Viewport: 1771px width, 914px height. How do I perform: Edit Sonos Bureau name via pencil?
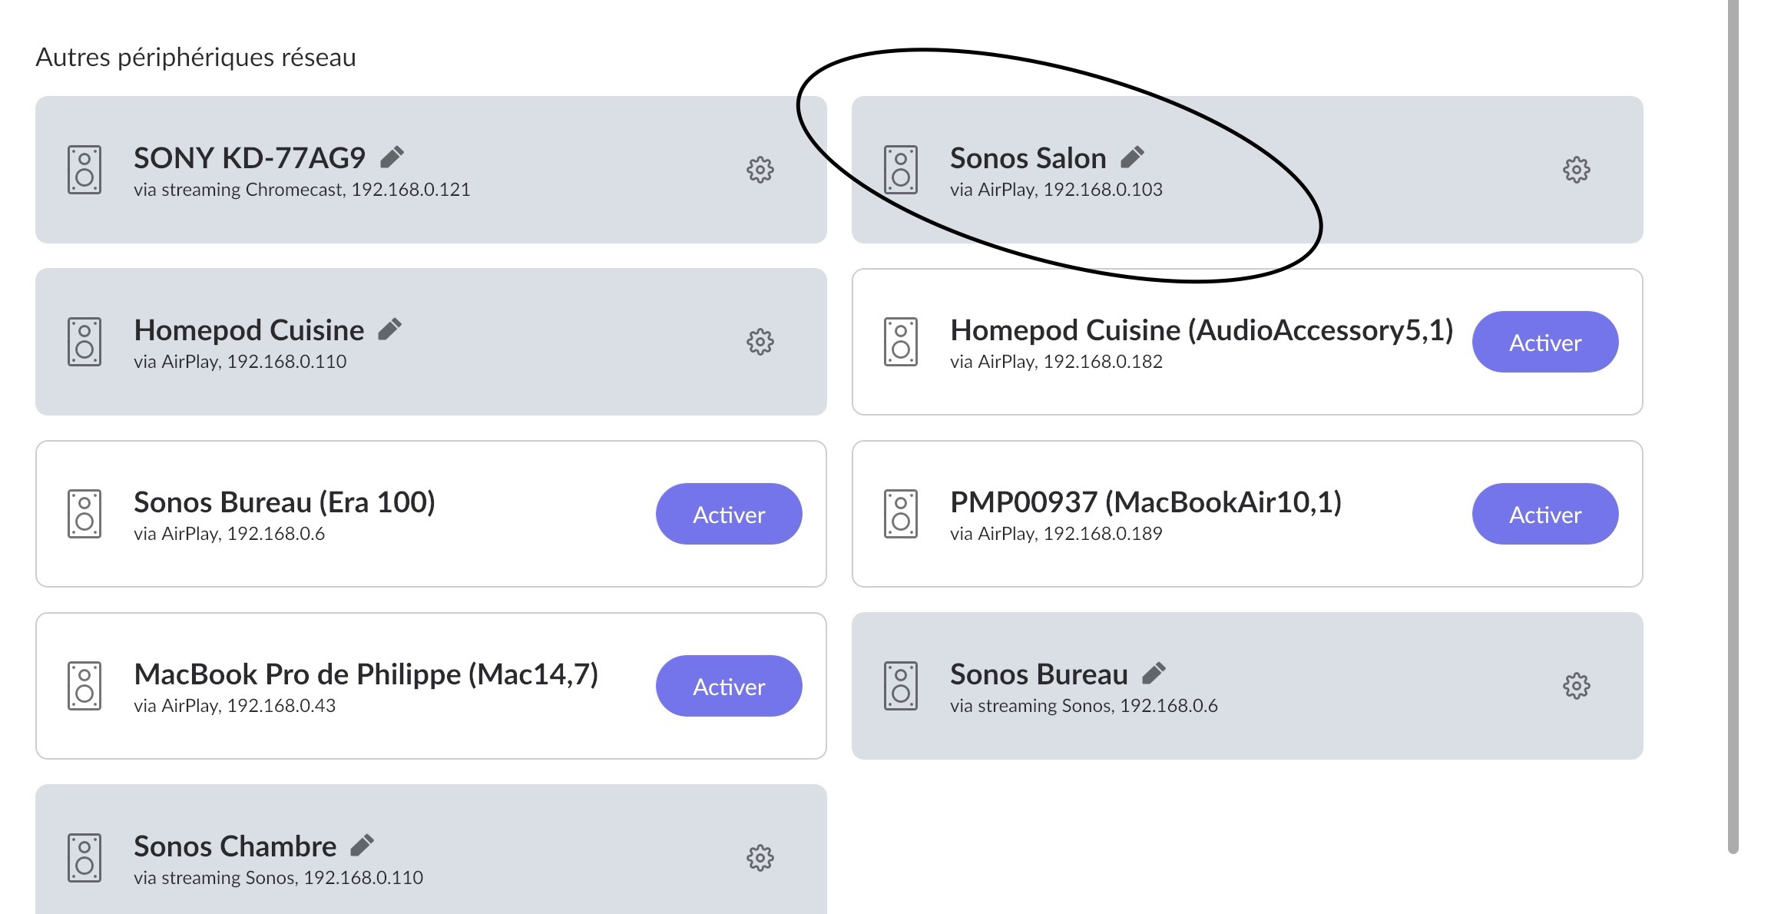(x=1154, y=674)
